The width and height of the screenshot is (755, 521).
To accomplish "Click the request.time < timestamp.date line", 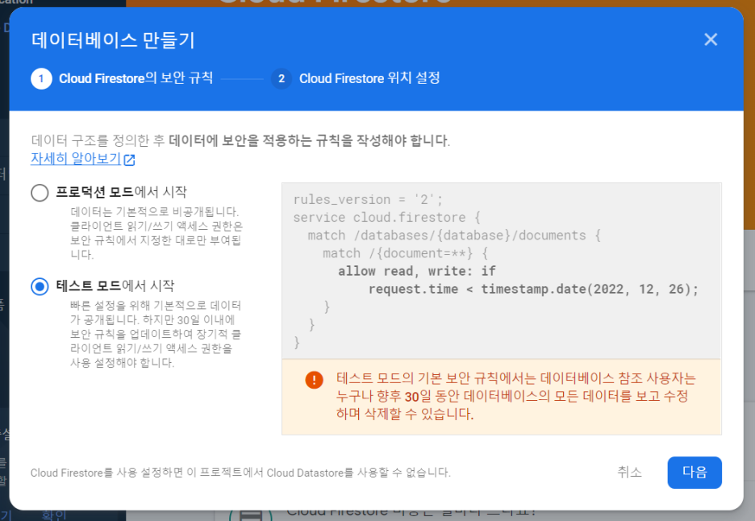I will [x=533, y=289].
